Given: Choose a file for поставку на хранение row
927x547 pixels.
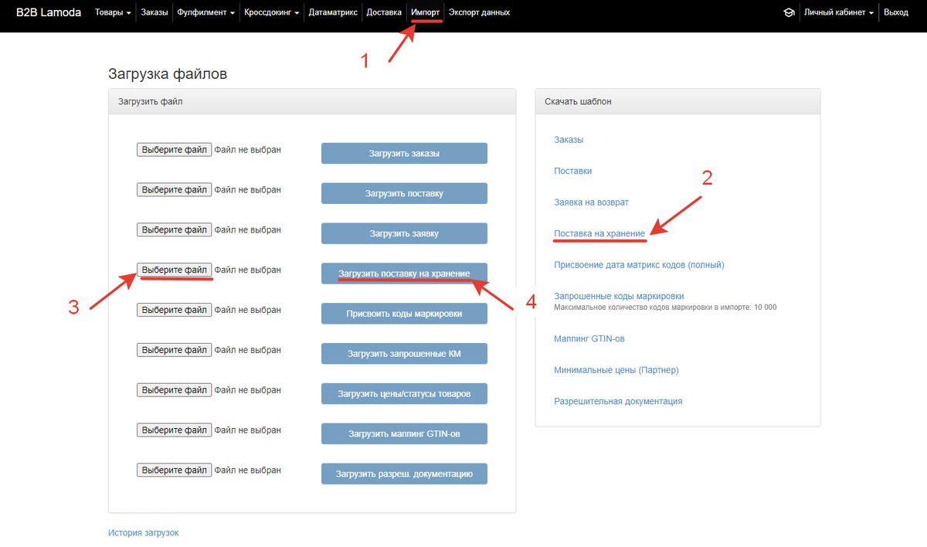Looking at the screenshot, I should tap(175, 270).
